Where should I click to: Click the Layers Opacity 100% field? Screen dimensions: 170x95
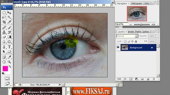point(152,36)
